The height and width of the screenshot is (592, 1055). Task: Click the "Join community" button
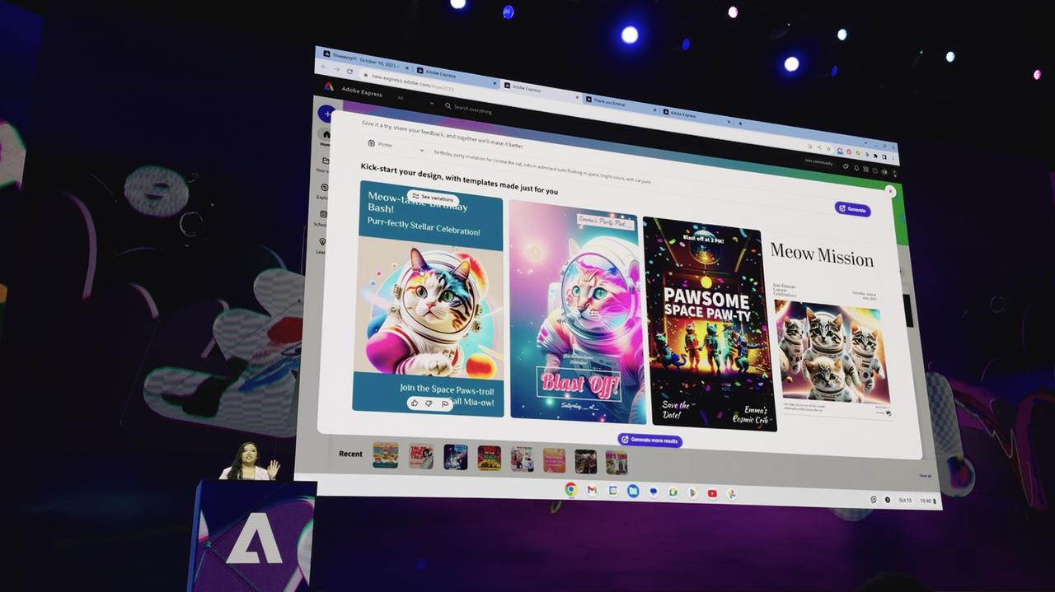click(x=818, y=161)
